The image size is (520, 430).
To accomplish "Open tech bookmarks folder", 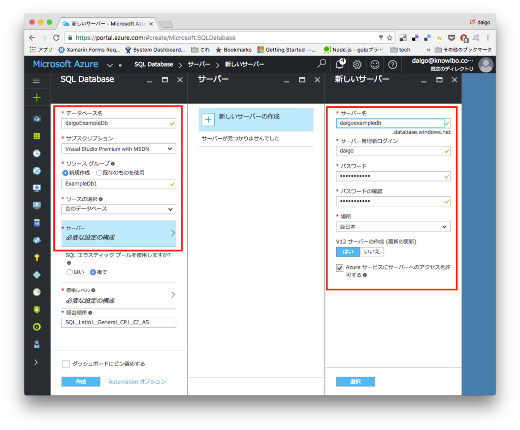I will [400, 50].
